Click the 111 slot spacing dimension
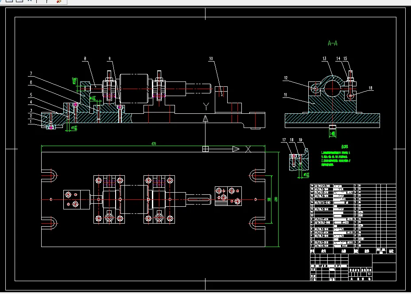Viewport: 411px width, 294px height. [269, 200]
